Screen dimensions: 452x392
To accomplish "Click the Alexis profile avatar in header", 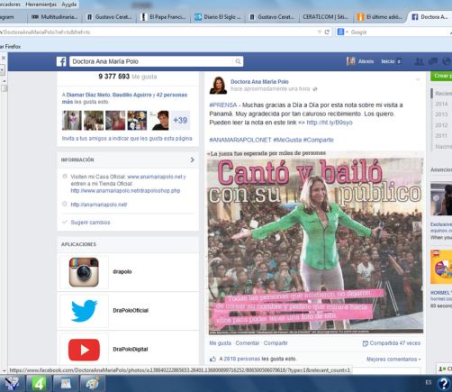I will click(350, 61).
